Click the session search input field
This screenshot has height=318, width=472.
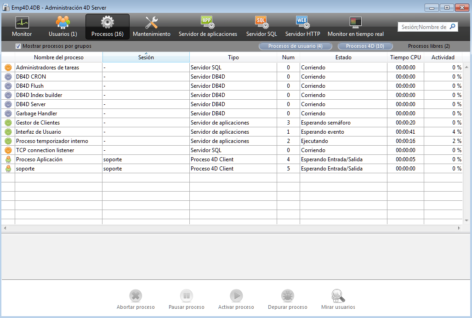click(423, 27)
